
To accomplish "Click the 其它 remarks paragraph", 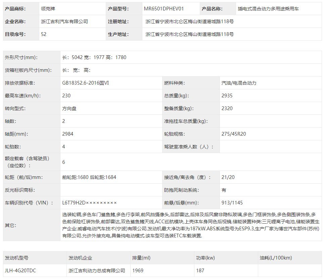I will pos(191,225).
